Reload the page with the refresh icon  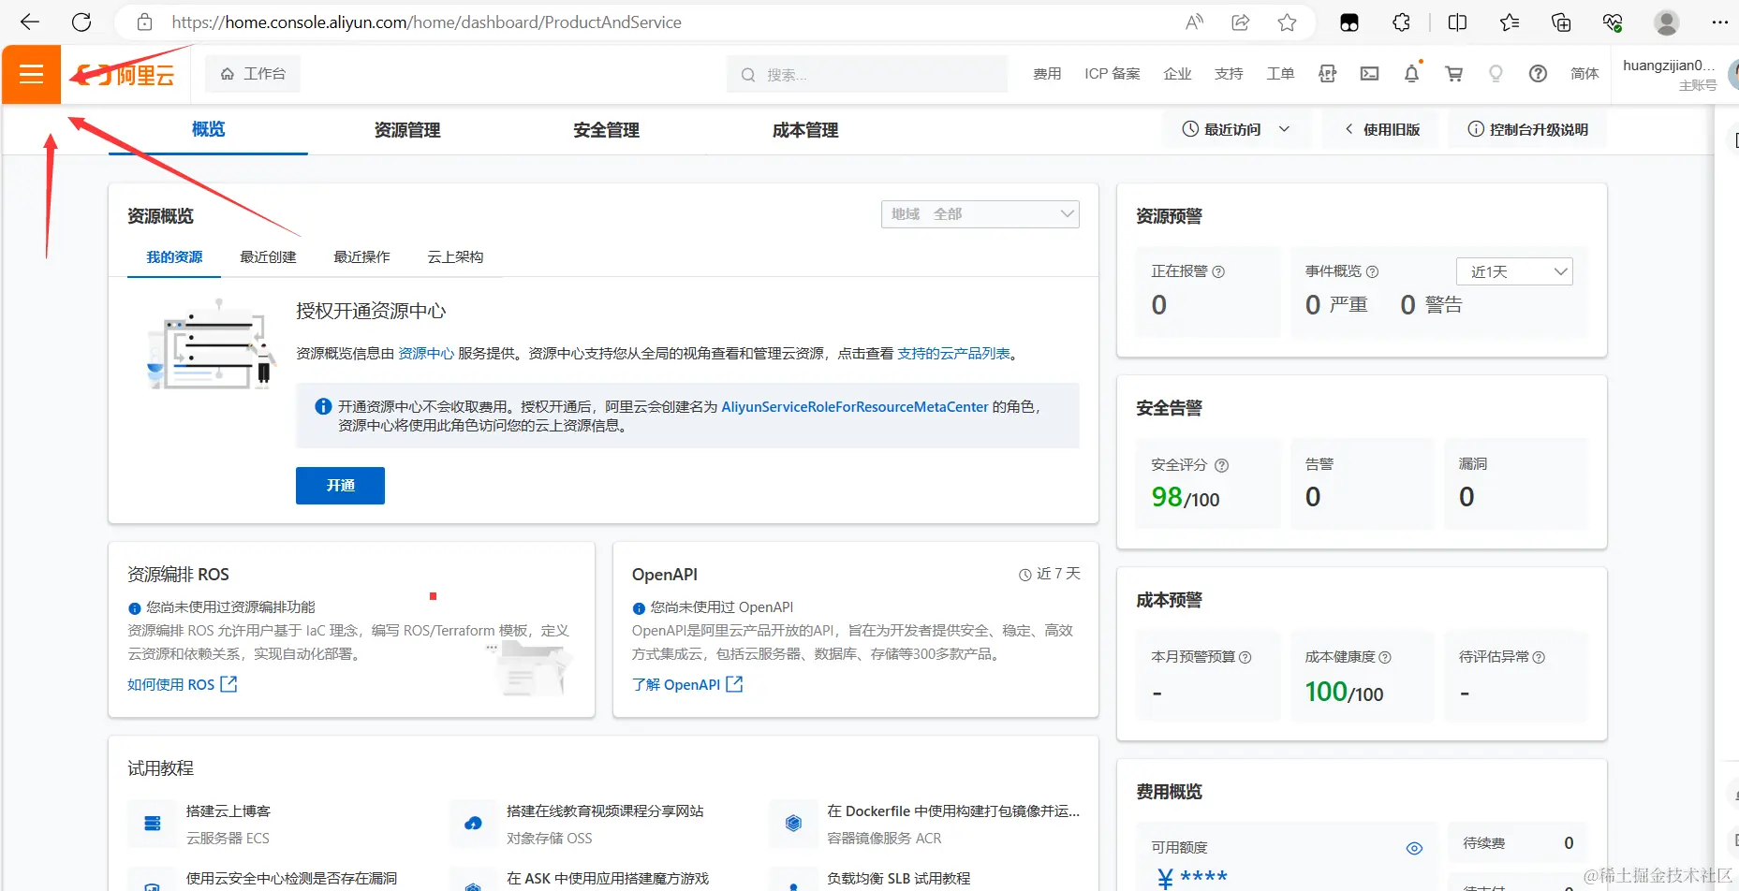click(81, 22)
